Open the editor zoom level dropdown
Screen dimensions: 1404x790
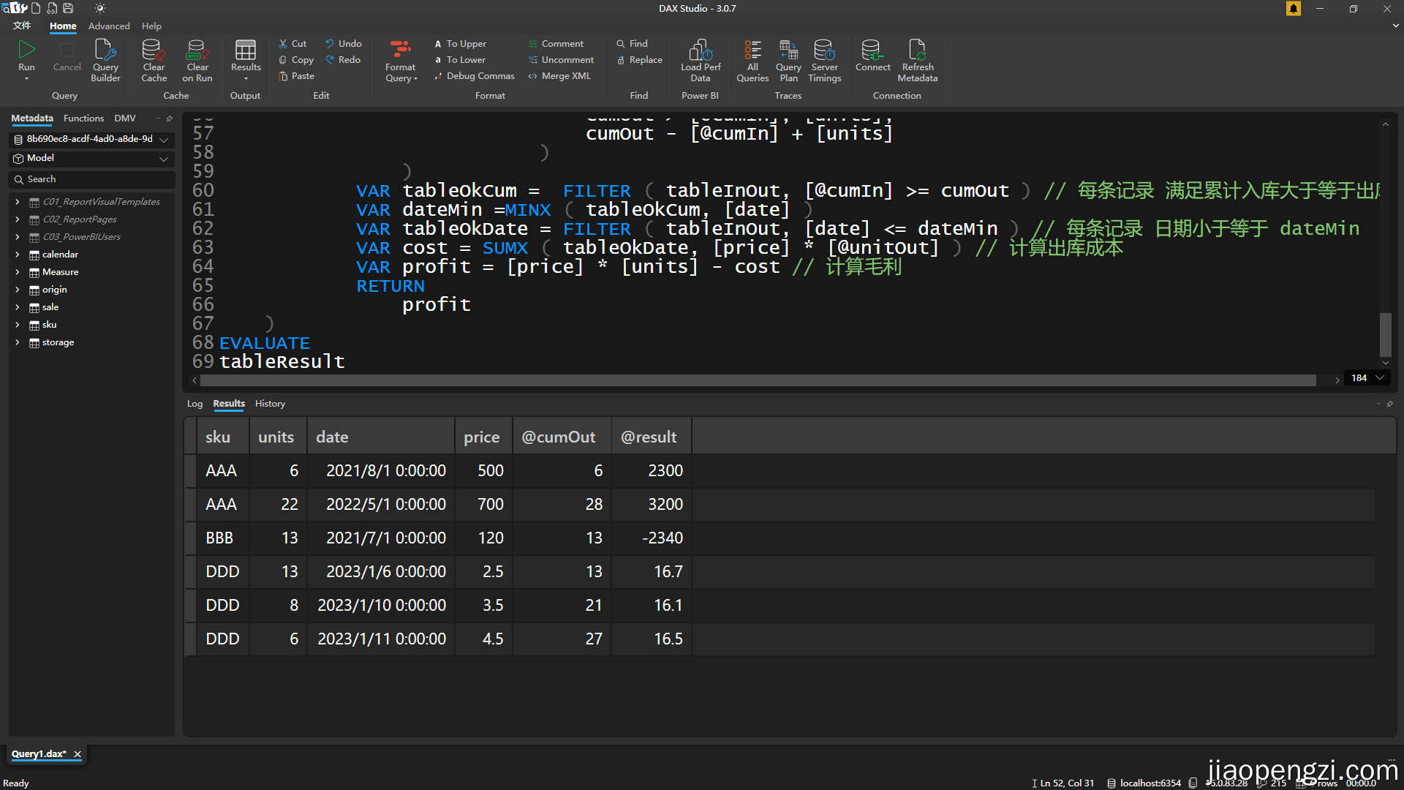pos(1380,378)
